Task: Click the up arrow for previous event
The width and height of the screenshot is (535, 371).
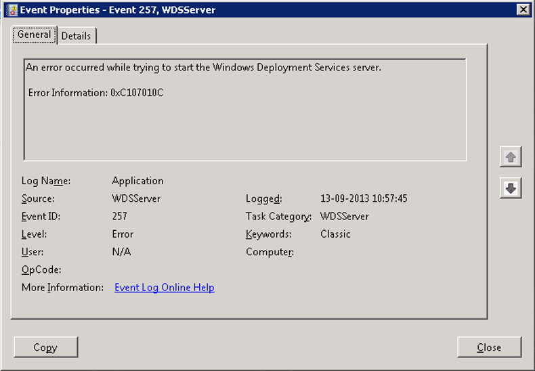Action: tap(511, 158)
